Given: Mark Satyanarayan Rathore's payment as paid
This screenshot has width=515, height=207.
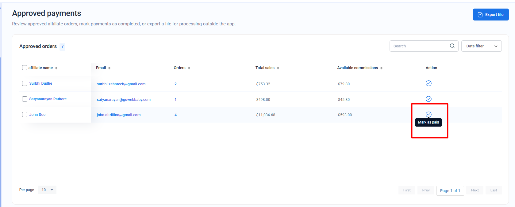Looking at the screenshot, I should pyautogui.click(x=429, y=99).
